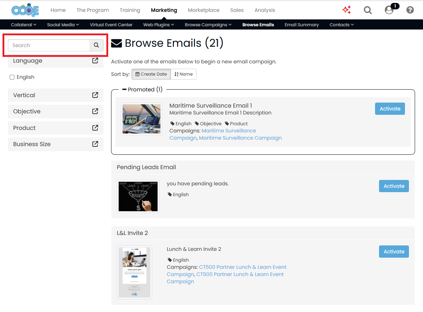This screenshot has height=312, width=423.
Task: Activate the L&L Invite 2 email
Action: coord(394,252)
